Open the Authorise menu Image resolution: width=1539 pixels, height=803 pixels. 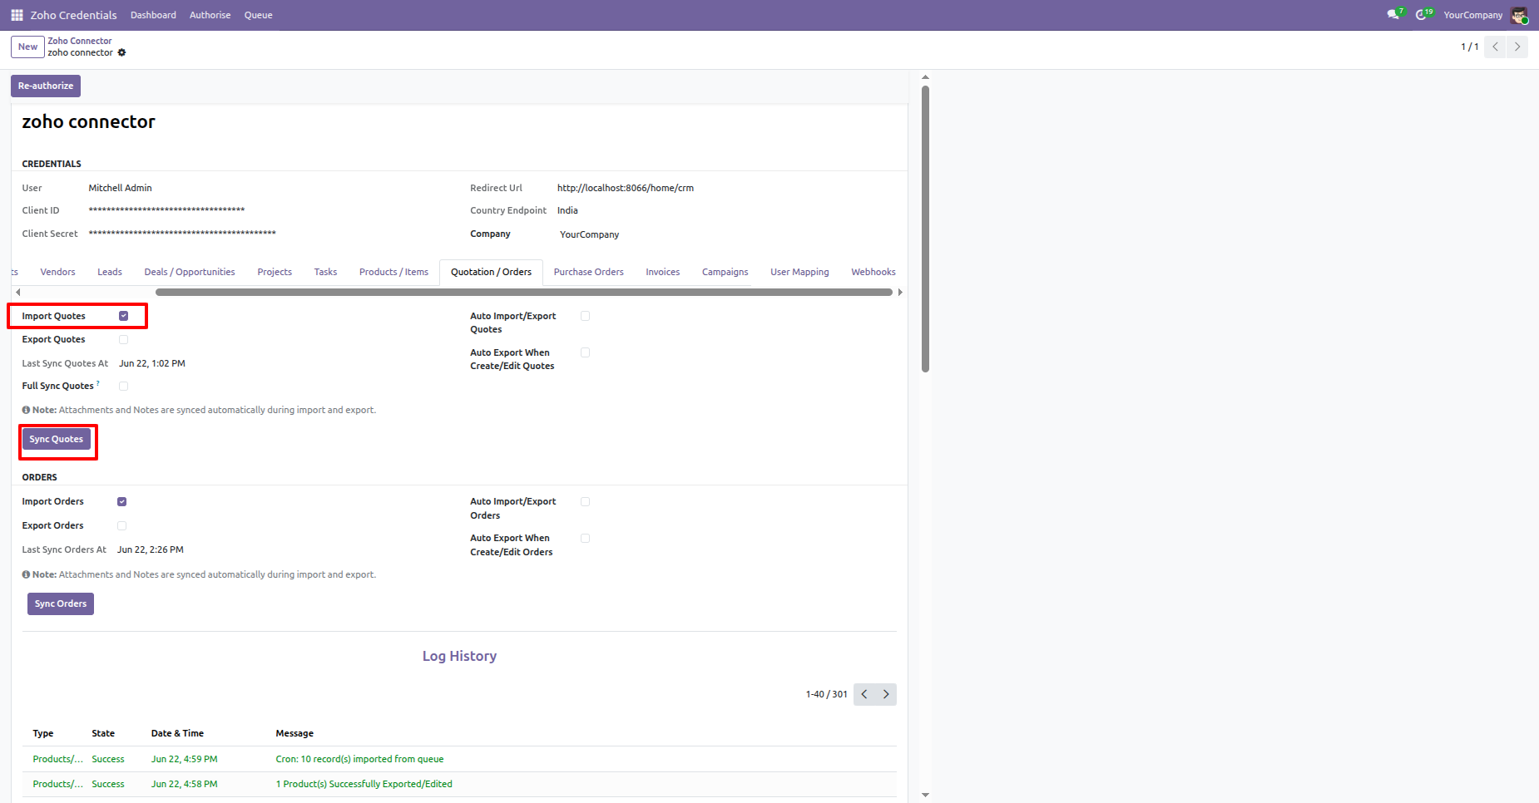(210, 15)
